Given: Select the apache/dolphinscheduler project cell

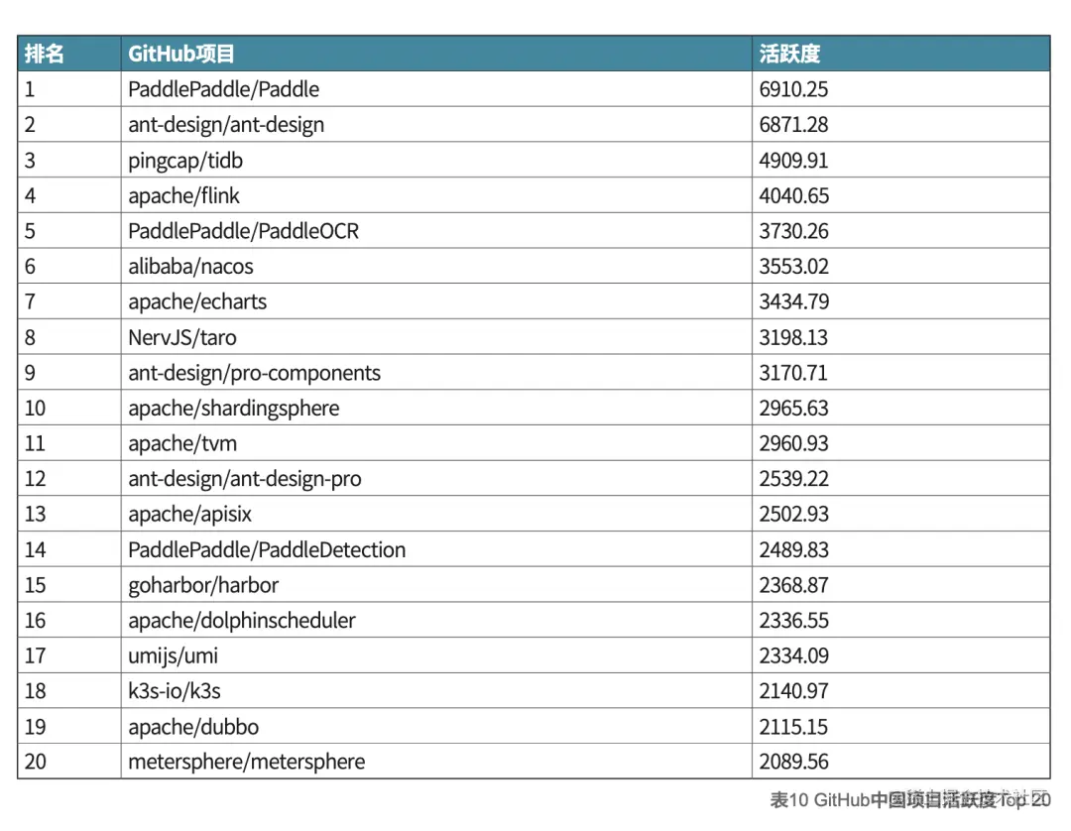Looking at the screenshot, I should (x=436, y=620).
